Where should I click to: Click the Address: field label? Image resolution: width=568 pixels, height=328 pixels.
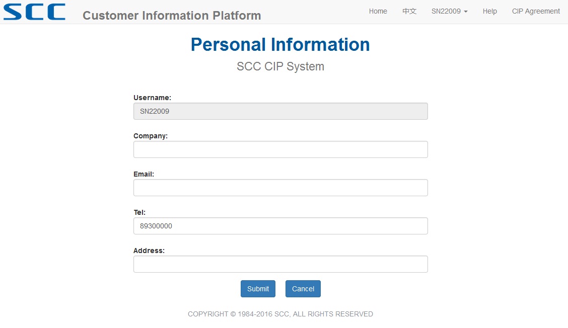pos(149,251)
